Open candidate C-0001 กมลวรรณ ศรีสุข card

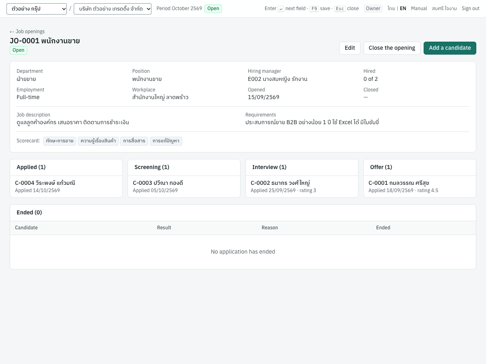(x=420, y=186)
